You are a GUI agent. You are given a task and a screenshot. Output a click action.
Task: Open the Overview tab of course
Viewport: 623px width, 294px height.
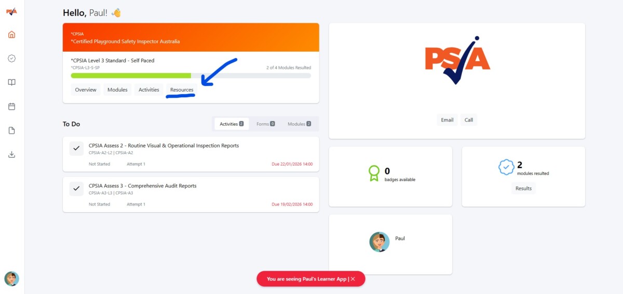(86, 90)
